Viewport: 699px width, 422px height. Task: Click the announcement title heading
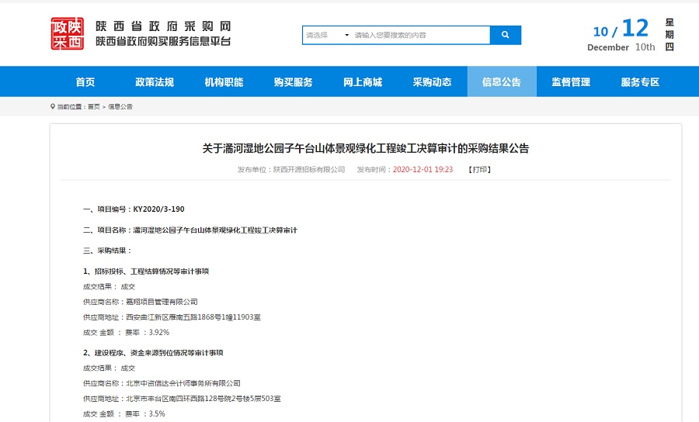click(x=365, y=148)
